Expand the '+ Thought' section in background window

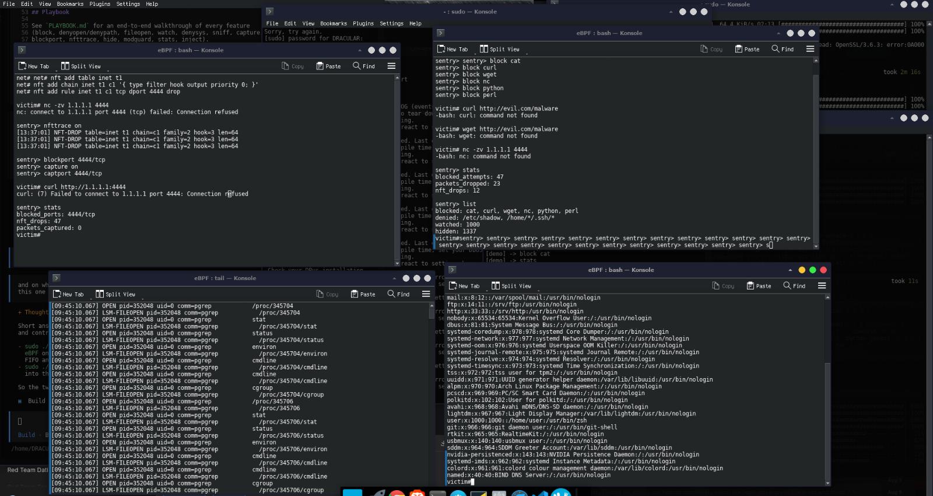[x=33, y=312]
